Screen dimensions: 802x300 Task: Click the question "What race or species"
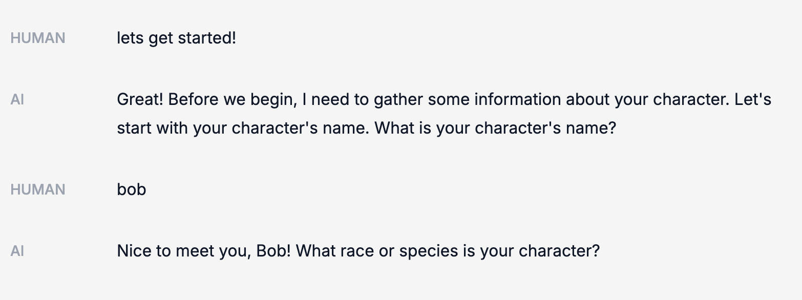pos(448,251)
